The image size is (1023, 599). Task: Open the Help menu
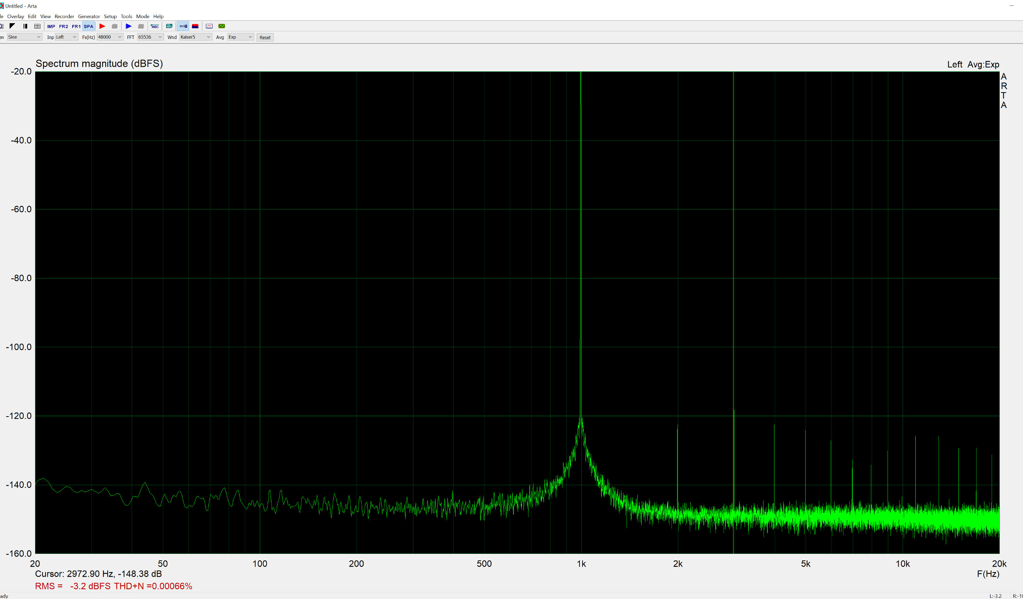(x=158, y=17)
